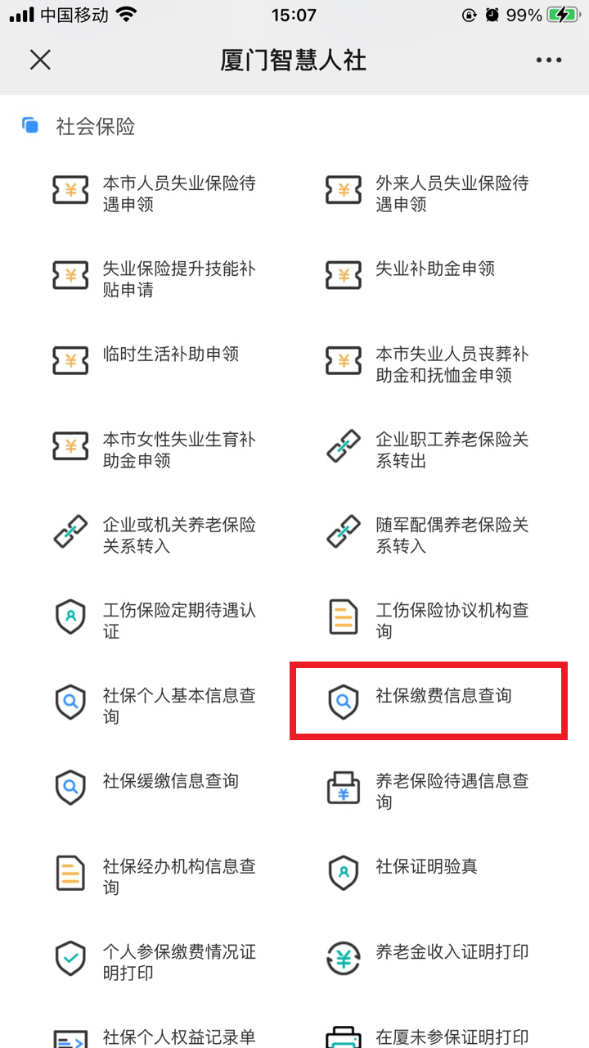Go to 随军配偶养老保险关系转入
Screen dimensions: 589x1048
click(452, 535)
